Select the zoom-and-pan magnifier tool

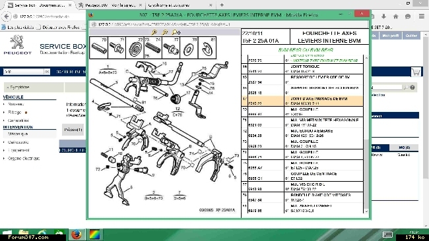pyautogui.click(x=176, y=32)
